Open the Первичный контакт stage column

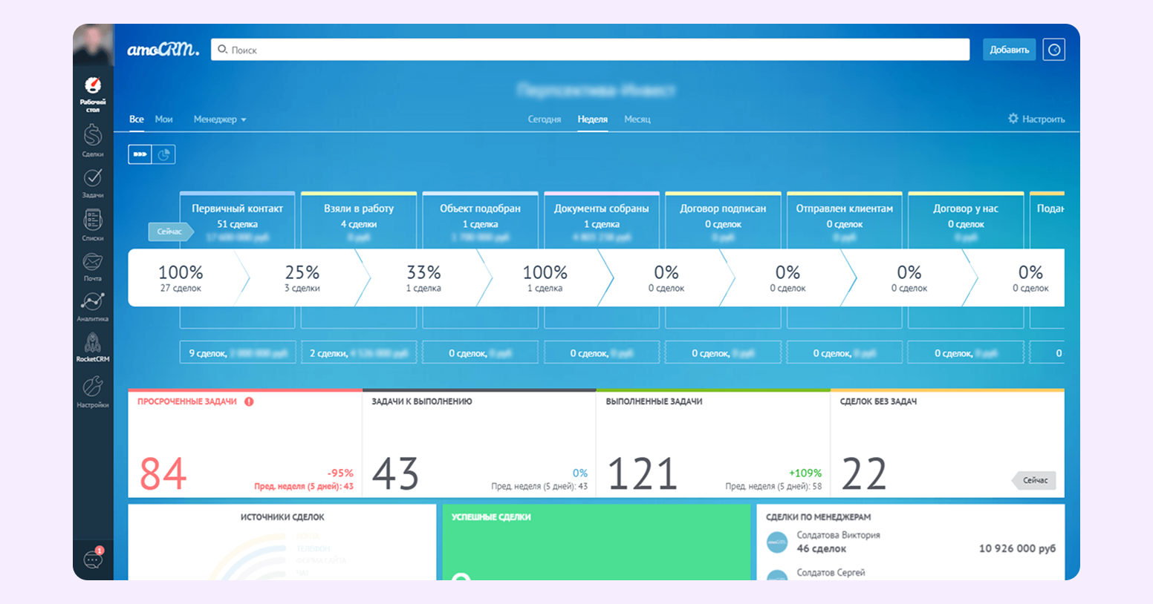coord(237,216)
